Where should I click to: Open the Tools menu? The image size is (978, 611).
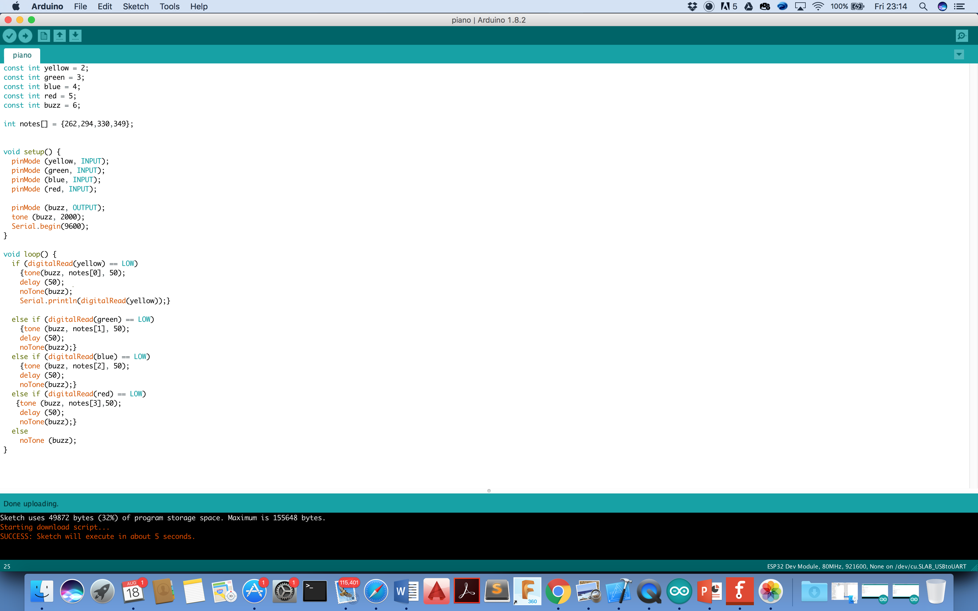click(169, 6)
